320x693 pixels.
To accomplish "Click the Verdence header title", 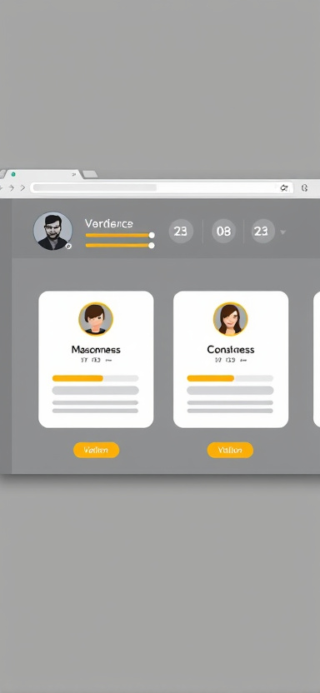I will pos(108,223).
